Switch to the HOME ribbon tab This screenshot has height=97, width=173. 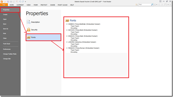pos(12,5)
